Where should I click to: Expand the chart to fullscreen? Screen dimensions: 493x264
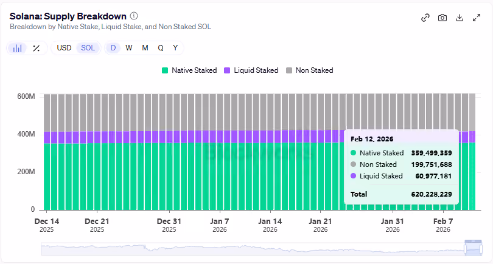477,18
